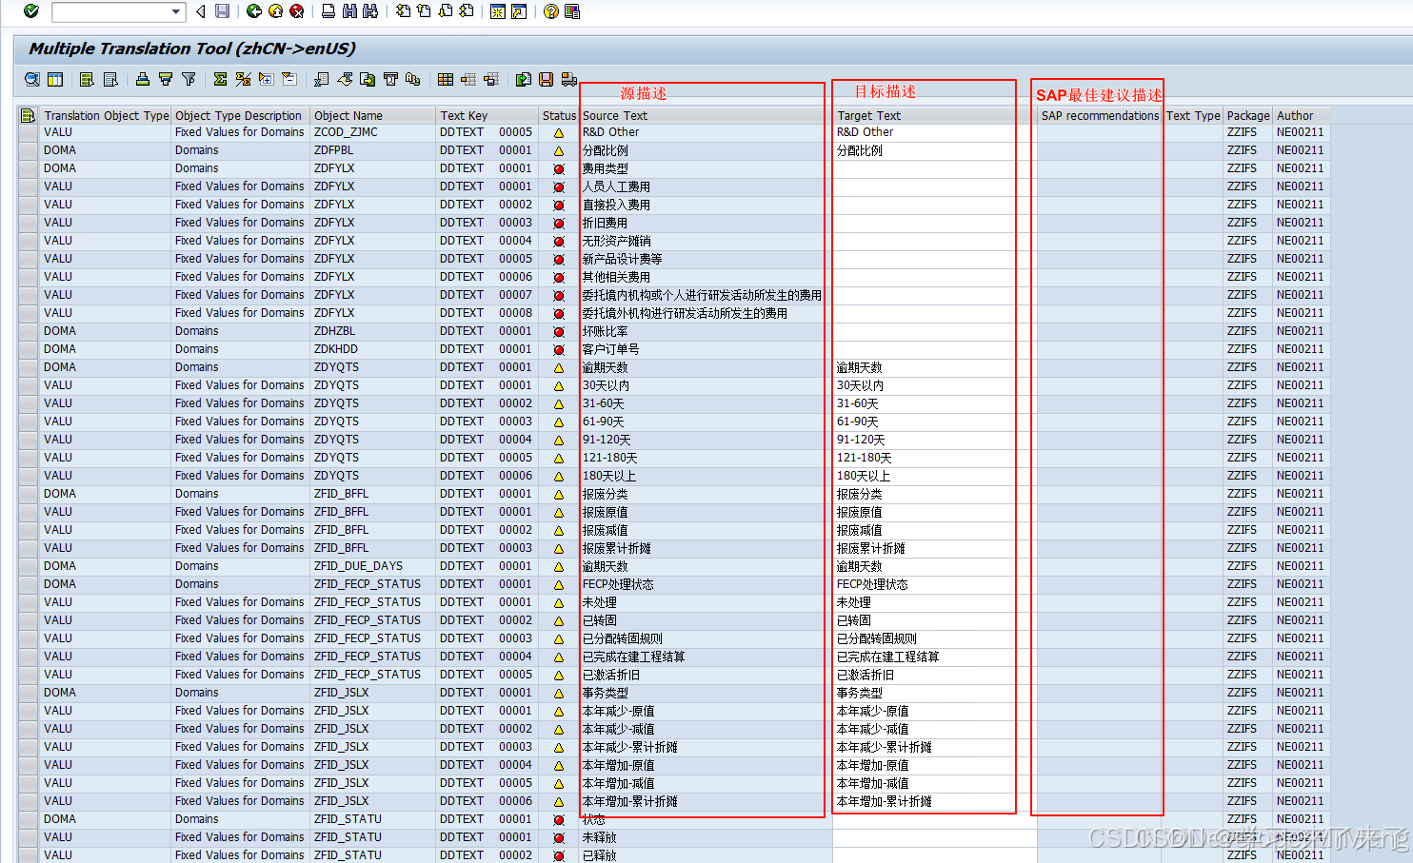Screen dimensions: 1413x863
Task: Collapse the command field with the left arrow
Action: click(x=200, y=11)
